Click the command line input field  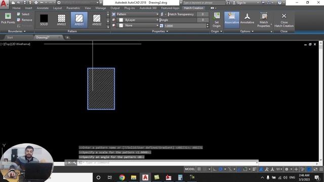[x=168, y=163]
